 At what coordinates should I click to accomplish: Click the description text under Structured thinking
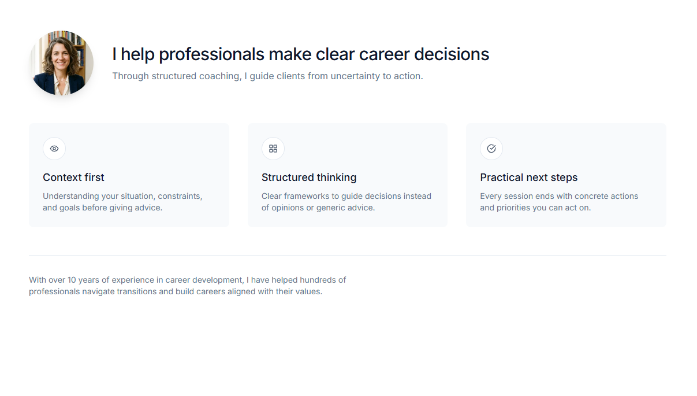click(346, 202)
